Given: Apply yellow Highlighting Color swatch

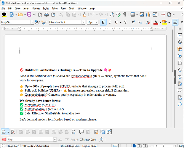Looking at the screenshot, I should click(164, 22).
